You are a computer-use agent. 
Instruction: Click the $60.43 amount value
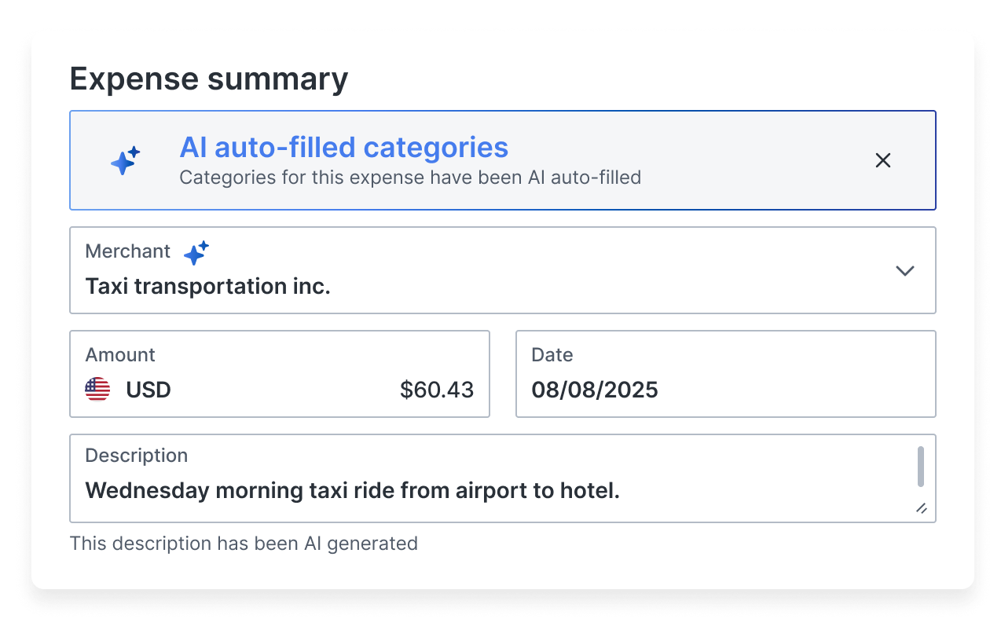click(x=436, y=390)
